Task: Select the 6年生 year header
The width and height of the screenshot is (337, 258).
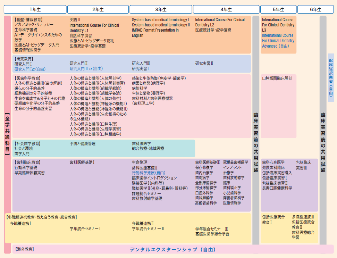Action: 315,9
